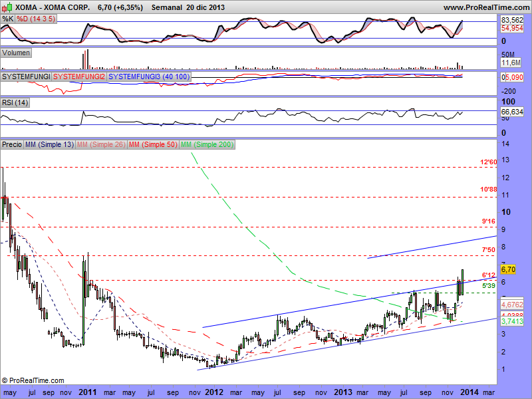This screenshot has width=532, height=399.
Task: Click the 20 dic 2013 date
Action: [x=205, y=7]
